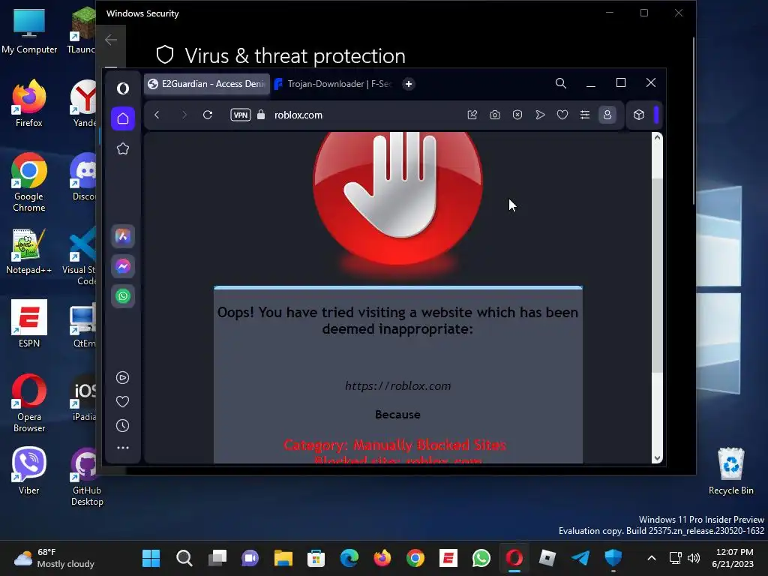
Task: Open Roblox icon on taskbar
Action: (547, 558)
